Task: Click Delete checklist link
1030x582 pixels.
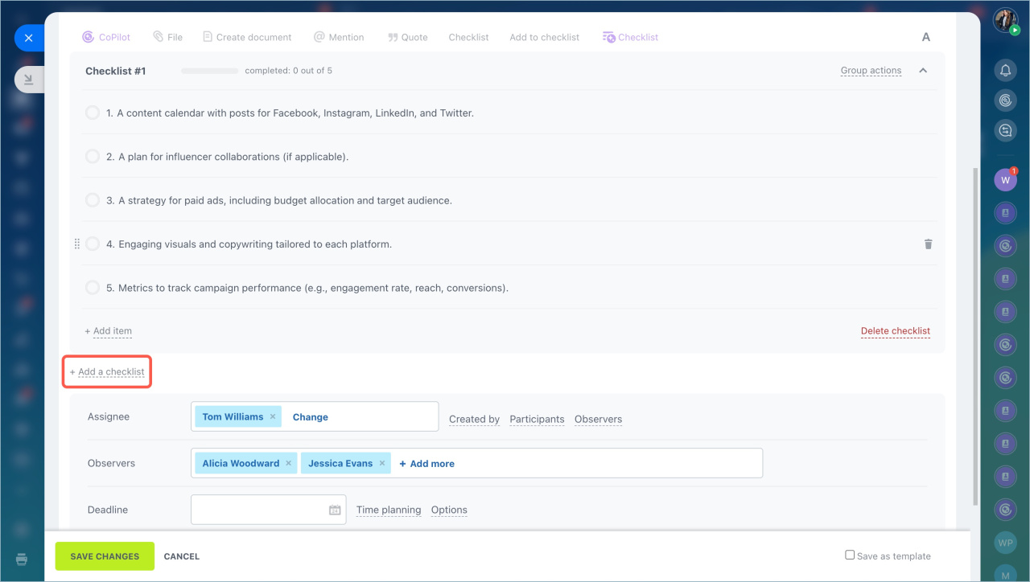Action: point(896,331)
